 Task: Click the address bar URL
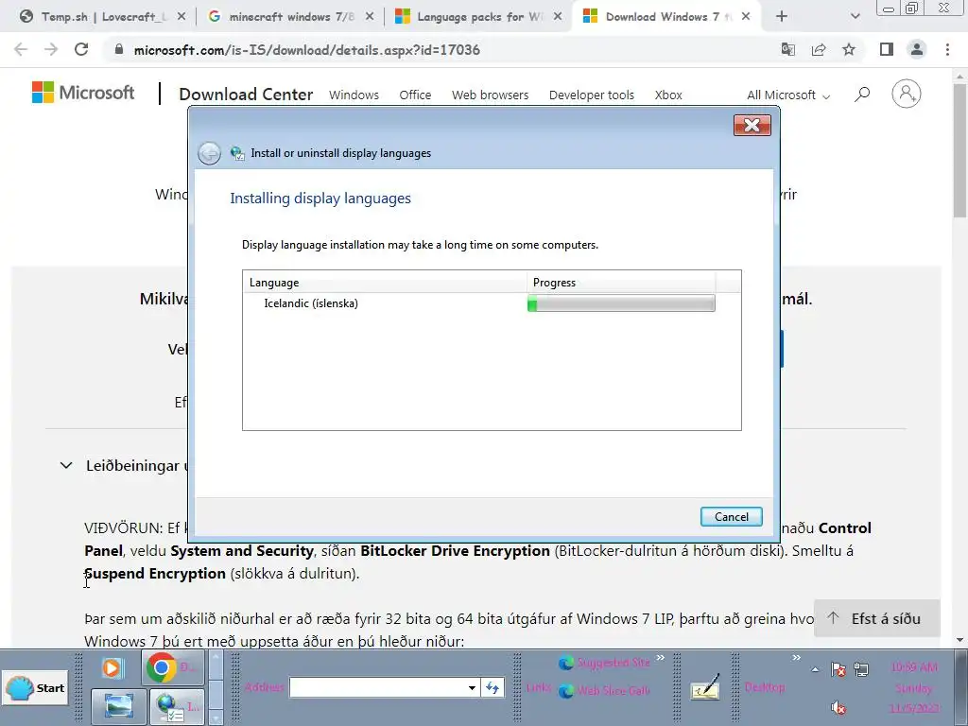(x=307, y=50)
